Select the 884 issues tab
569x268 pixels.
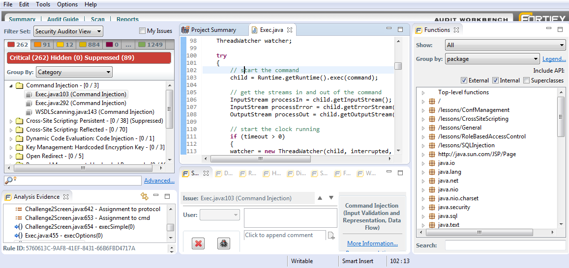coord(90,45)
